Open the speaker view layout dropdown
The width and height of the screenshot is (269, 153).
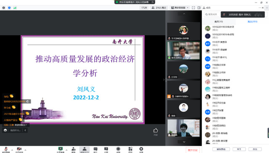click(x=180, y=8)
